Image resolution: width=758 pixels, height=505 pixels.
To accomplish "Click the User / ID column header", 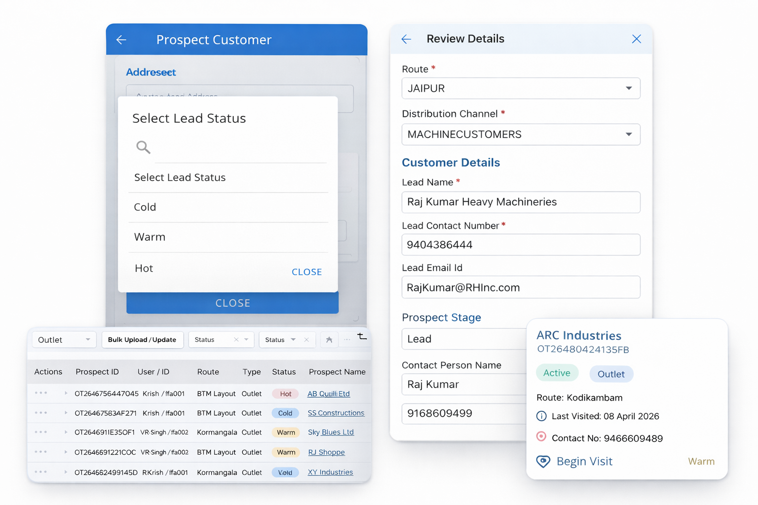I will point(153,372).
